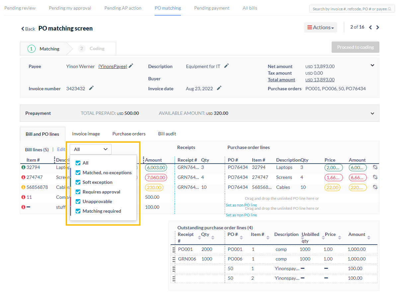Select the Coding step 2
Viewport: 399px width, 297px height.
(x=92, y=48)
